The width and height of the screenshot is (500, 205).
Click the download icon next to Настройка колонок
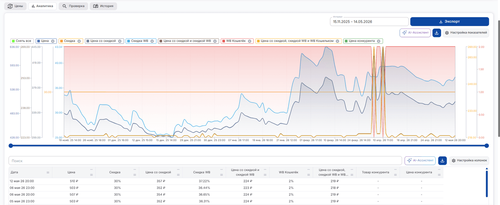pyautogui.click(x=442, y=160)
